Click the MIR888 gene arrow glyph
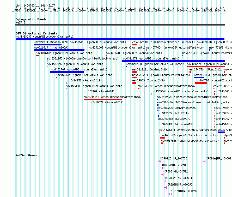The width and height of the screenshot is (232, 197). (162, 175)
